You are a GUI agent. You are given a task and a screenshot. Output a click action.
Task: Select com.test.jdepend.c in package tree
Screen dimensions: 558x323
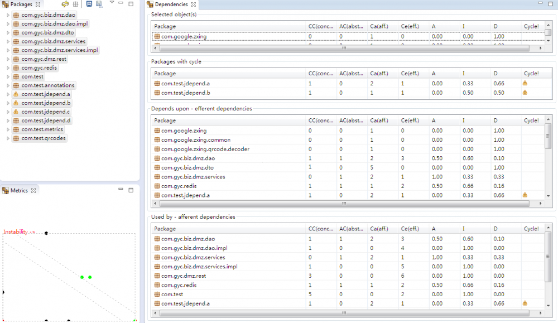46,112
